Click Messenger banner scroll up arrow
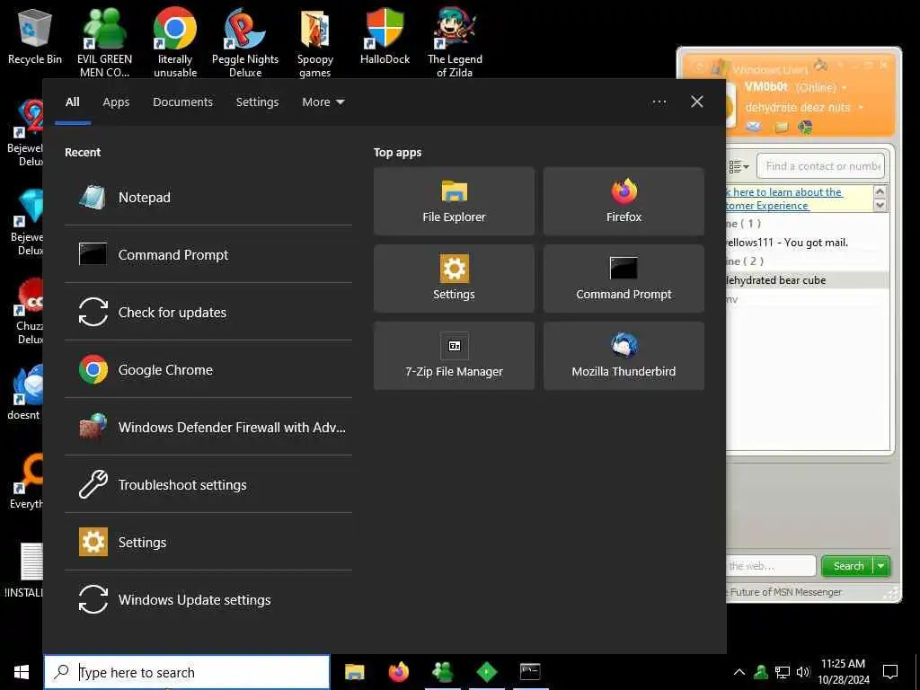This screenshot has width=920, height=690. (880, 192)
